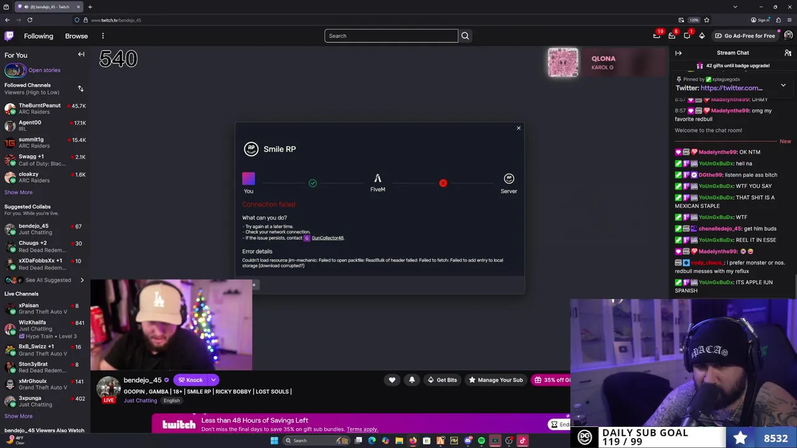797x448 pixels.
Task: Click the magnifier search button
Action: coord(465,36)
